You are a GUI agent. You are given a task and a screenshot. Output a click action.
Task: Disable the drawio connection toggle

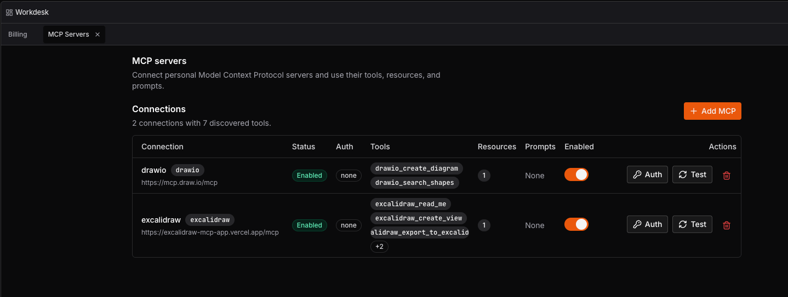(x=576, y=174)
